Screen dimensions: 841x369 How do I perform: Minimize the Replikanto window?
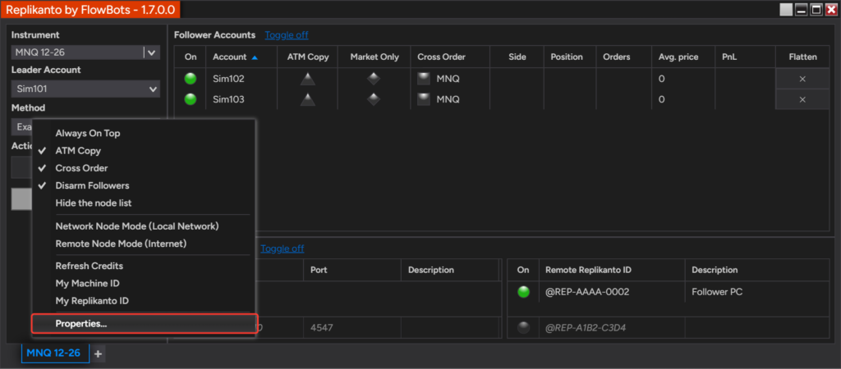pos(802,10)
